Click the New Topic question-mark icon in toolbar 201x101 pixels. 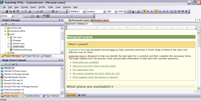[22, 11]
